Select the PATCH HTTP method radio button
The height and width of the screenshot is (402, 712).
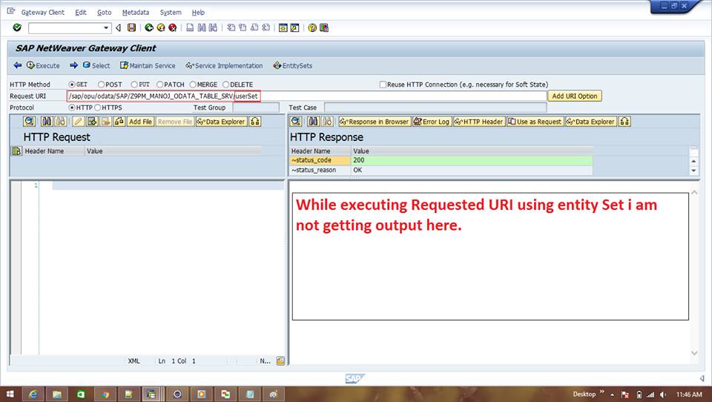click(x=160, y=85)
